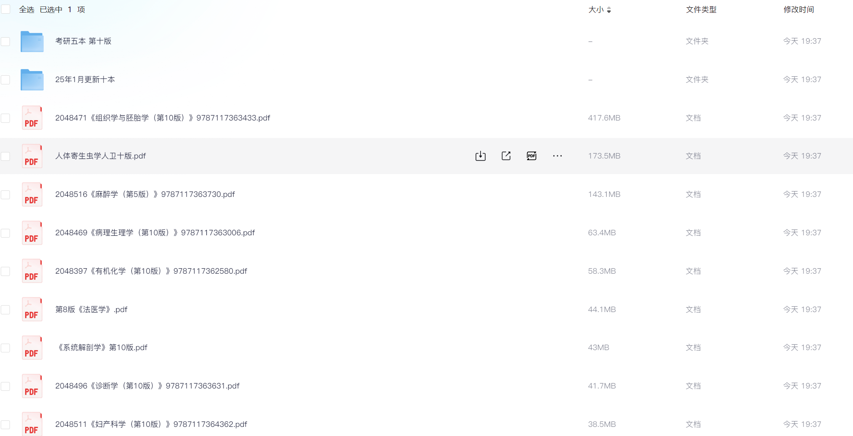Open the 有机化学（第10版）PDF file
The height and width of the screenshot is (436, 853).
pos(151,271)
